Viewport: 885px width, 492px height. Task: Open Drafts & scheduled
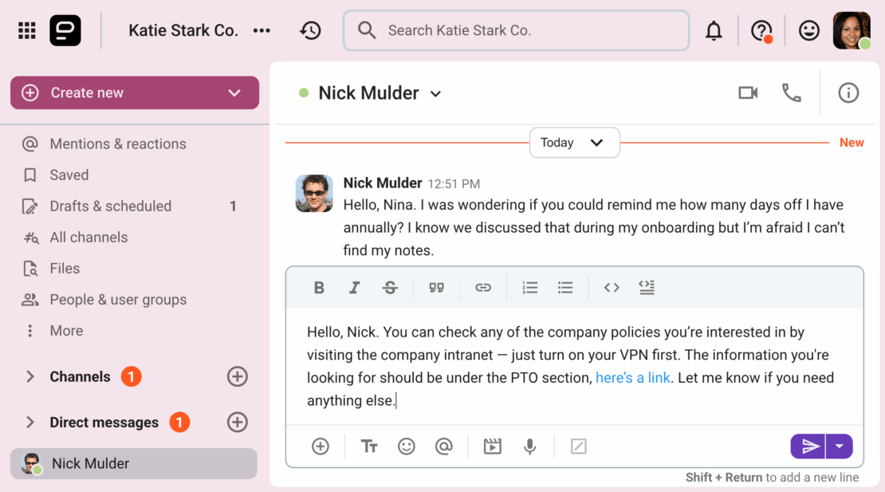110,207
